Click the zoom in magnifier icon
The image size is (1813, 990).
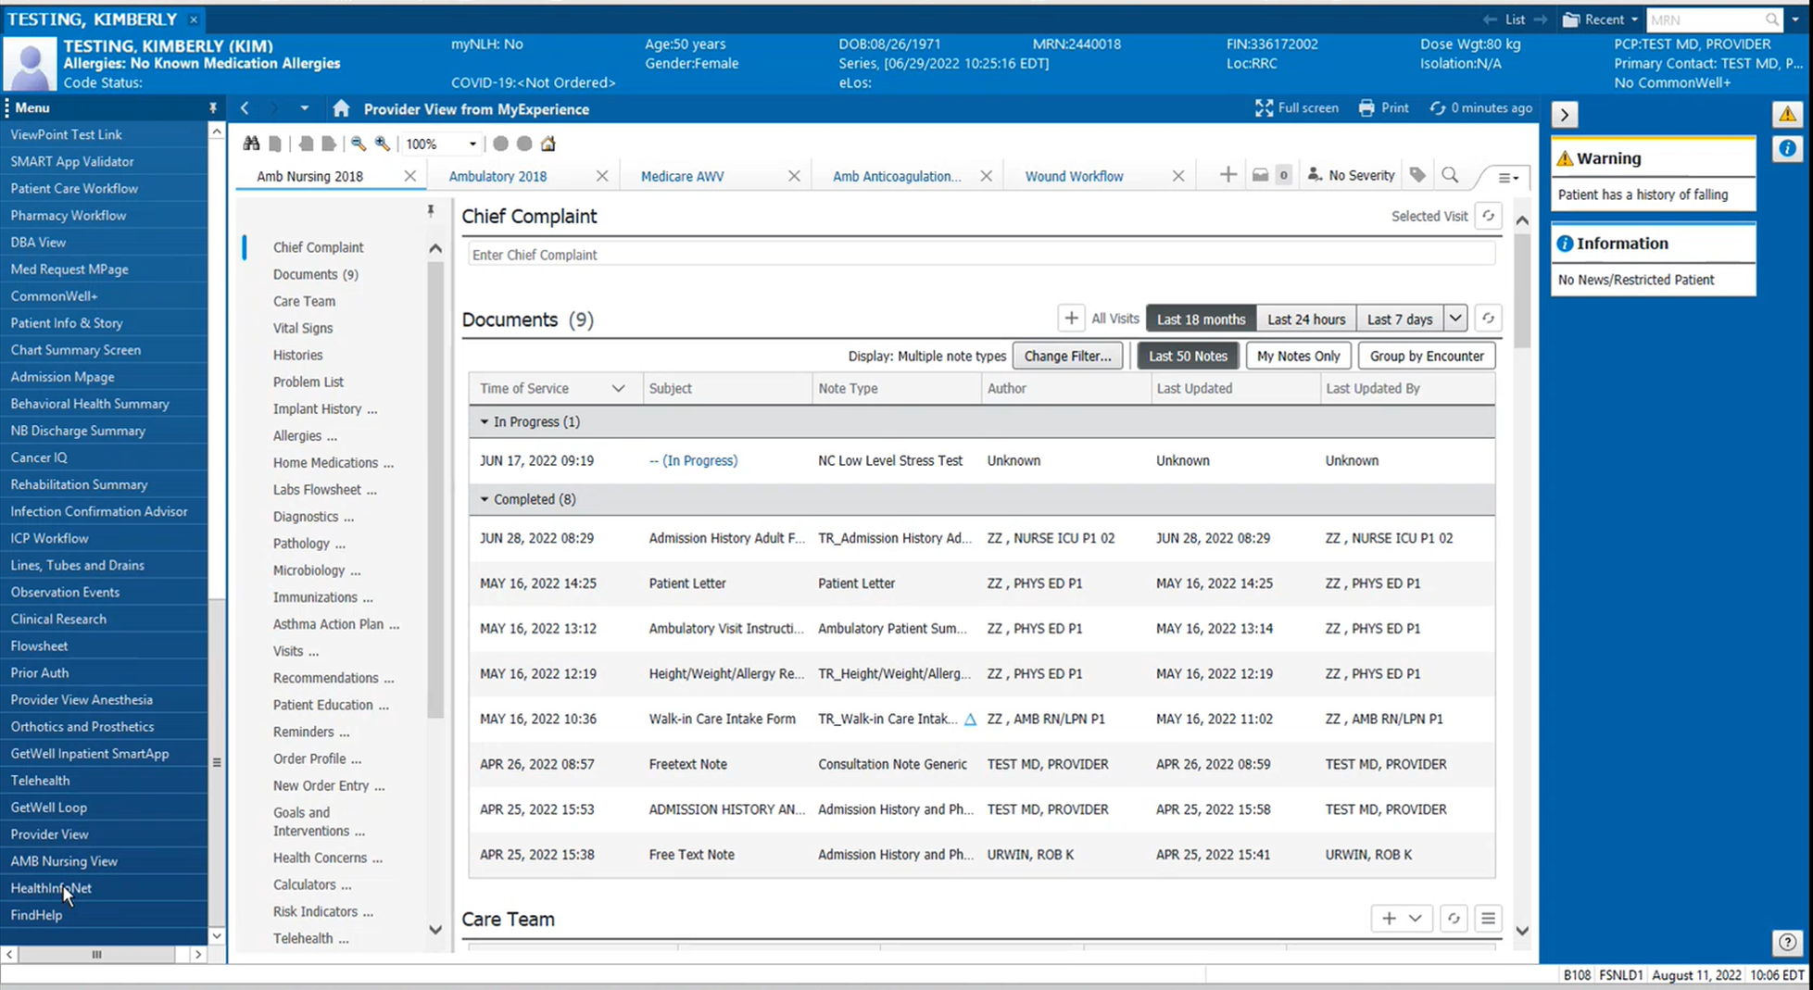pos(382,144)
